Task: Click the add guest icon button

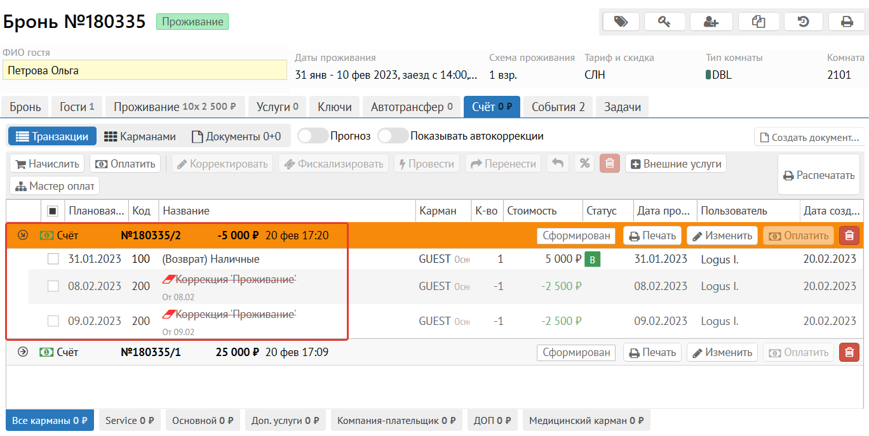Action: 711,22
